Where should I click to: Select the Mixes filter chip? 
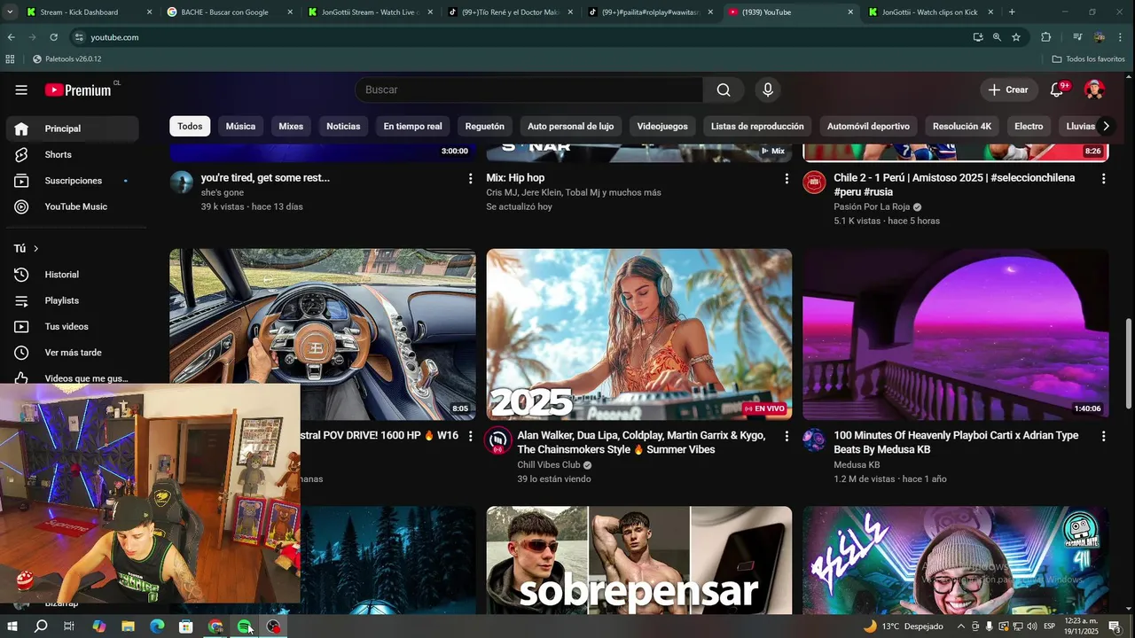click(291, 126)
